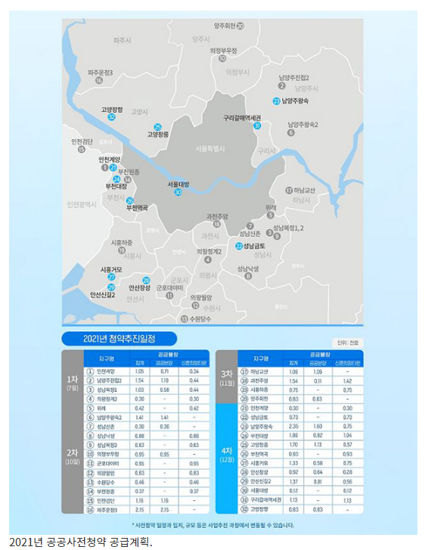Select gray marker 12 under 의왕월암
The height and width of the screenshot is (550, 425).
[195, 306]
